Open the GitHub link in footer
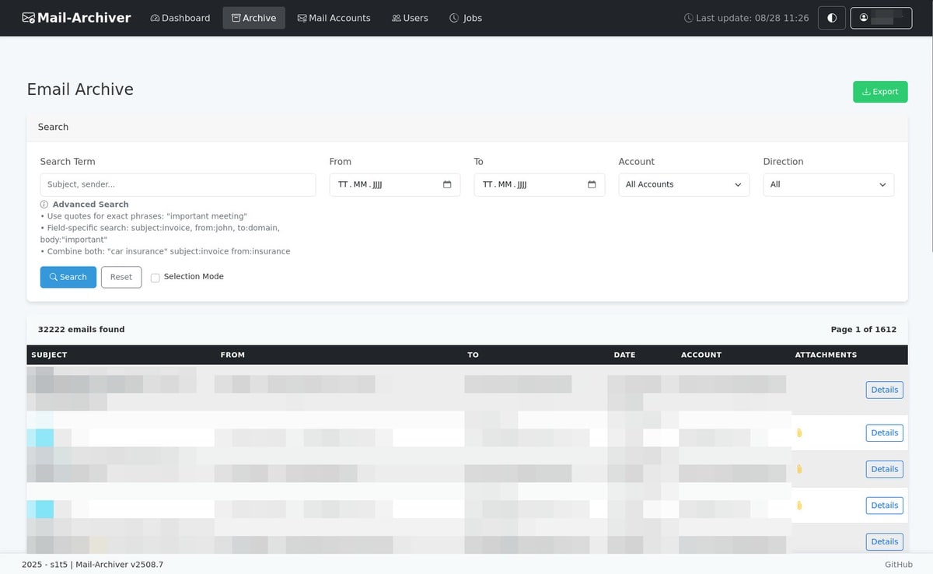This screenshot has width=933, height=574. [x=898, y=565]
